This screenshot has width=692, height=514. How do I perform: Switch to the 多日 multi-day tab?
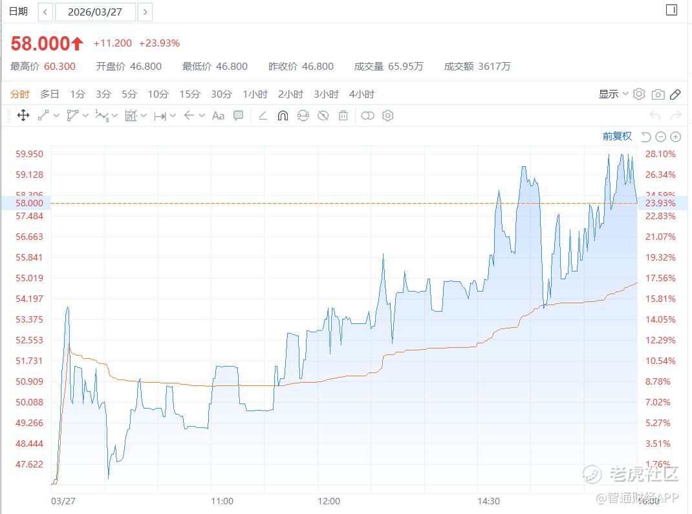click(50, 94)
